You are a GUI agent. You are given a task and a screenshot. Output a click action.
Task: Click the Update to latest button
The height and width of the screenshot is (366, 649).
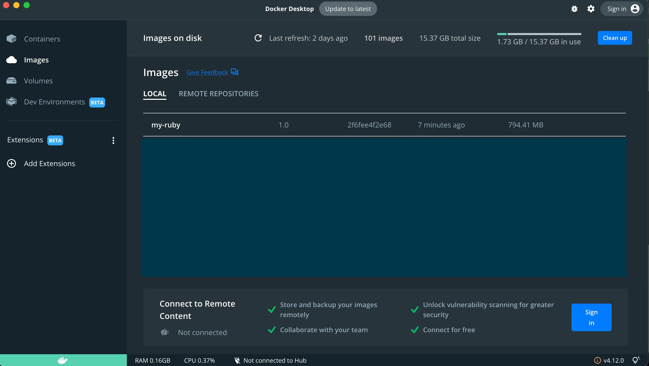coord(348,9)
